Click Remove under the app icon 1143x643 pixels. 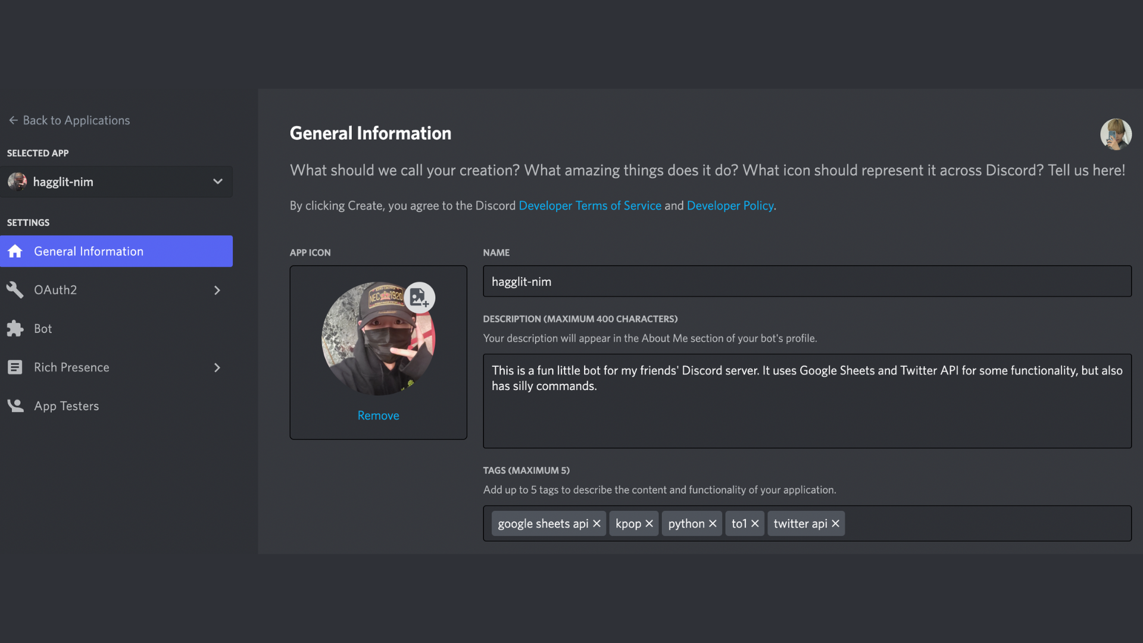coord(378,416)
